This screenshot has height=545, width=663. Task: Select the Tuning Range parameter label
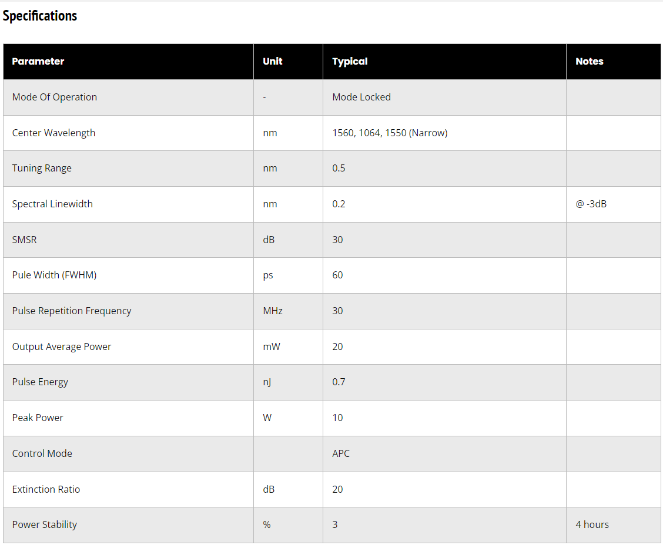tap(42, 168)
